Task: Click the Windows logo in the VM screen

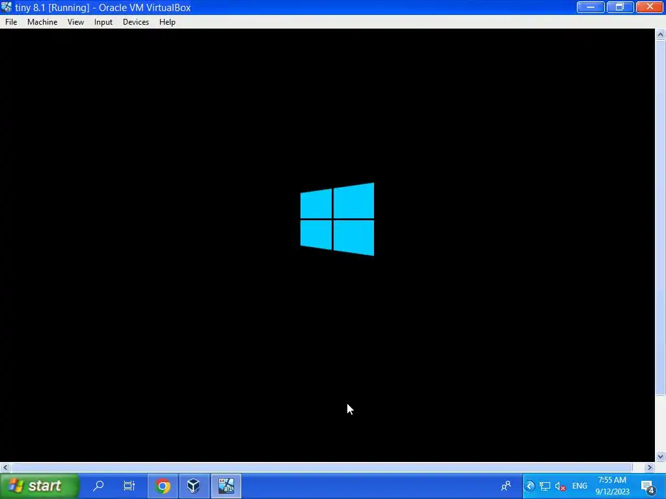Action: click(338, 220)
